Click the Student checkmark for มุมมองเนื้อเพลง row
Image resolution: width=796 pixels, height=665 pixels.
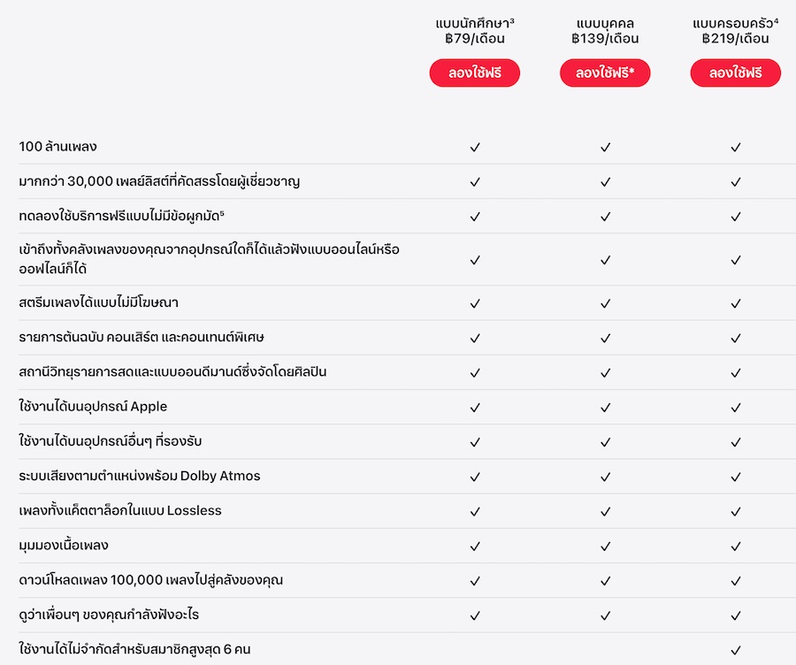click(475, 546)
